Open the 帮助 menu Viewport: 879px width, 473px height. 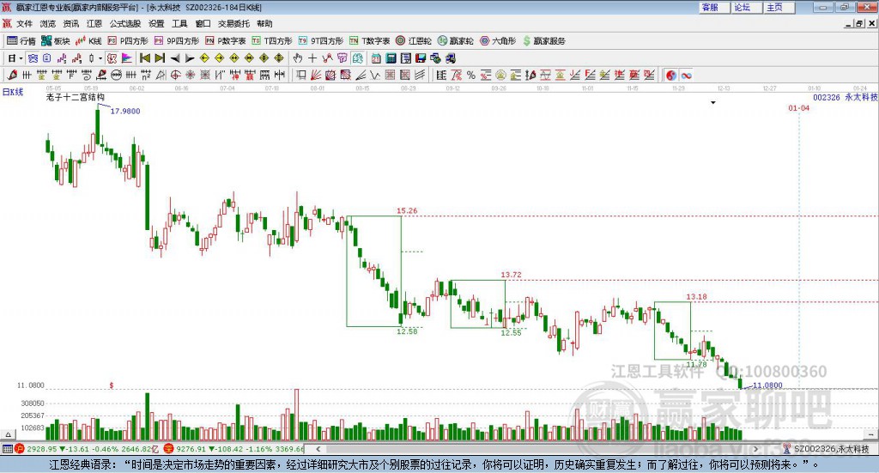264,23
